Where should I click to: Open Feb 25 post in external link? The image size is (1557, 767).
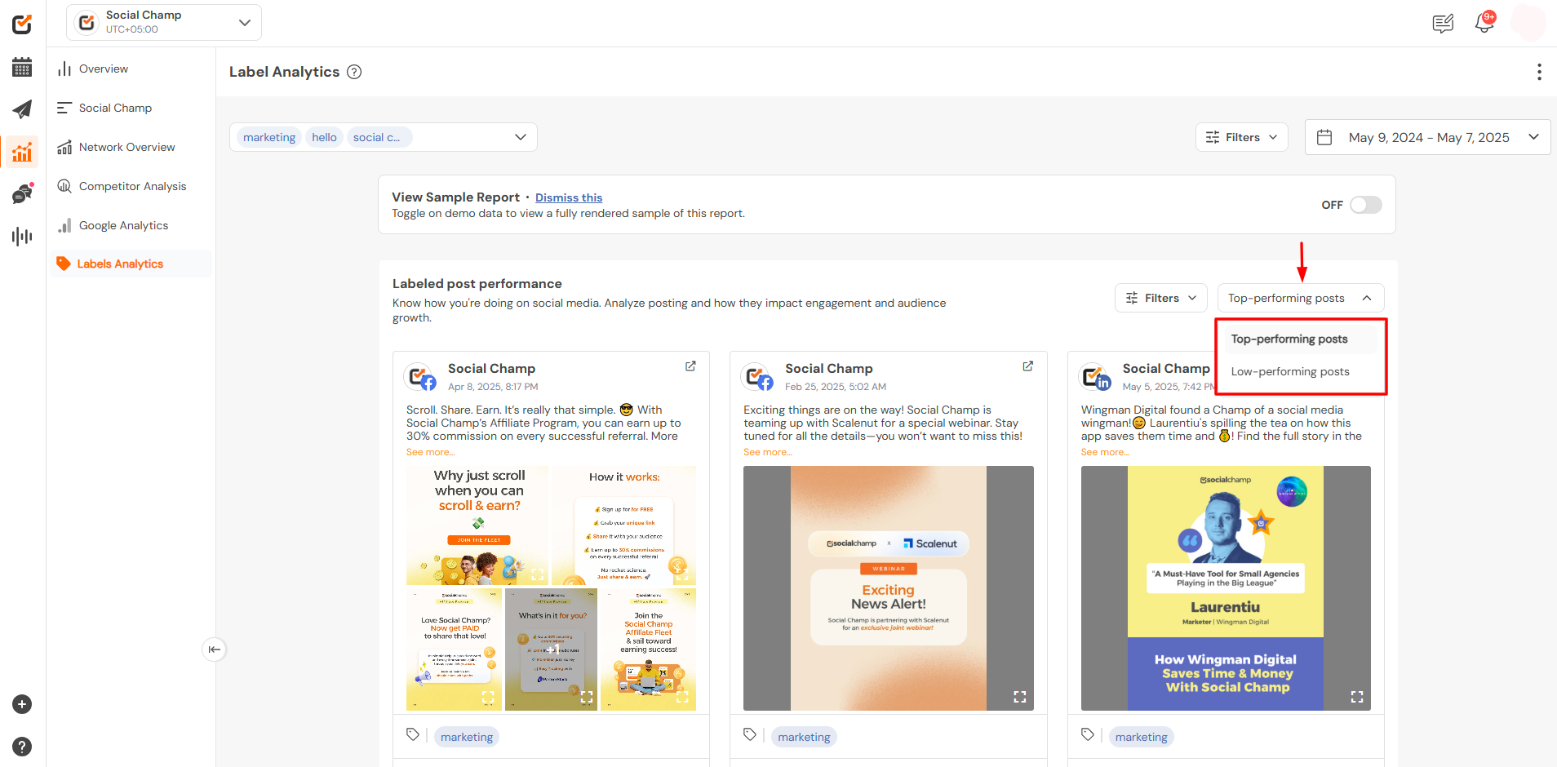pyautogui.click(x=1027, y=366)
